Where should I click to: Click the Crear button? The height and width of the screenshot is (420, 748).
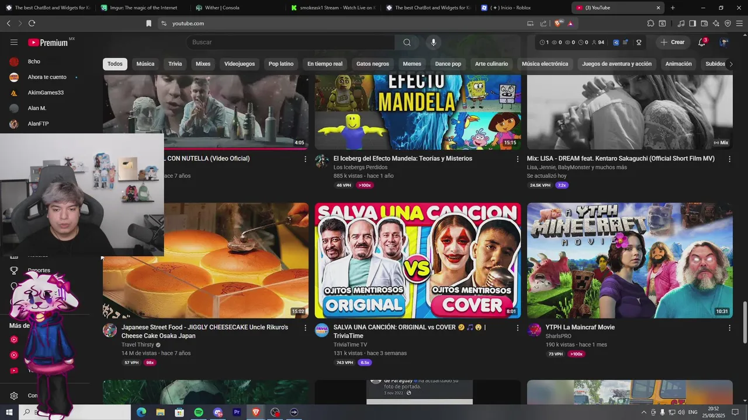[x=672, y=42]
